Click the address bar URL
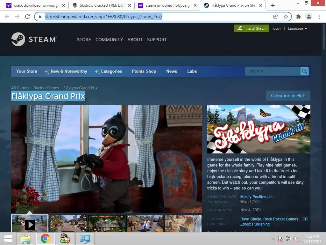The image size is (326, 245). tap(103, 17)
